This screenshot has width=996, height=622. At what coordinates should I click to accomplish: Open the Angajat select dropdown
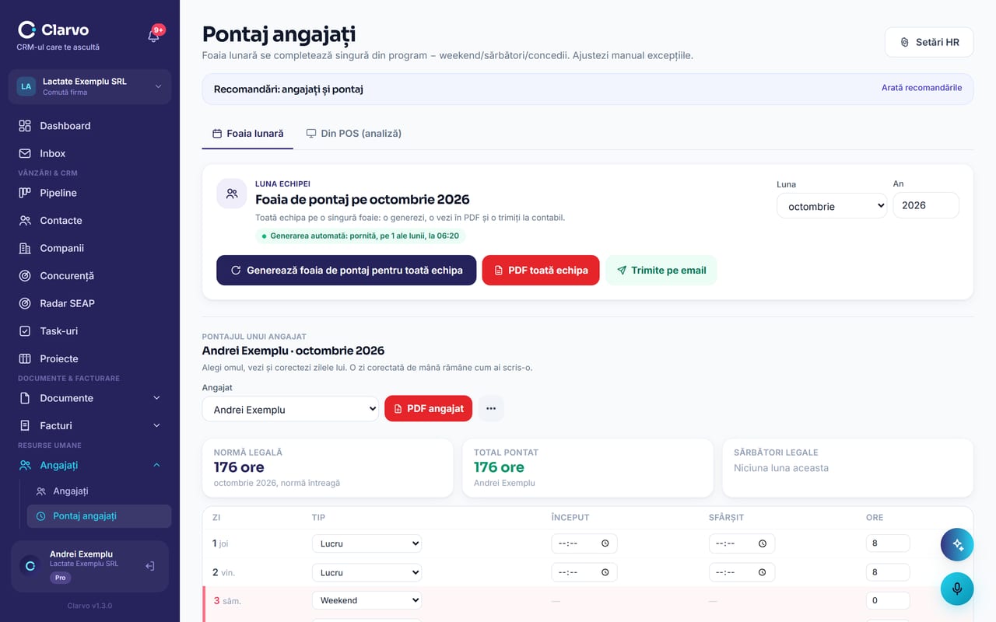click(x=290, y=409)
